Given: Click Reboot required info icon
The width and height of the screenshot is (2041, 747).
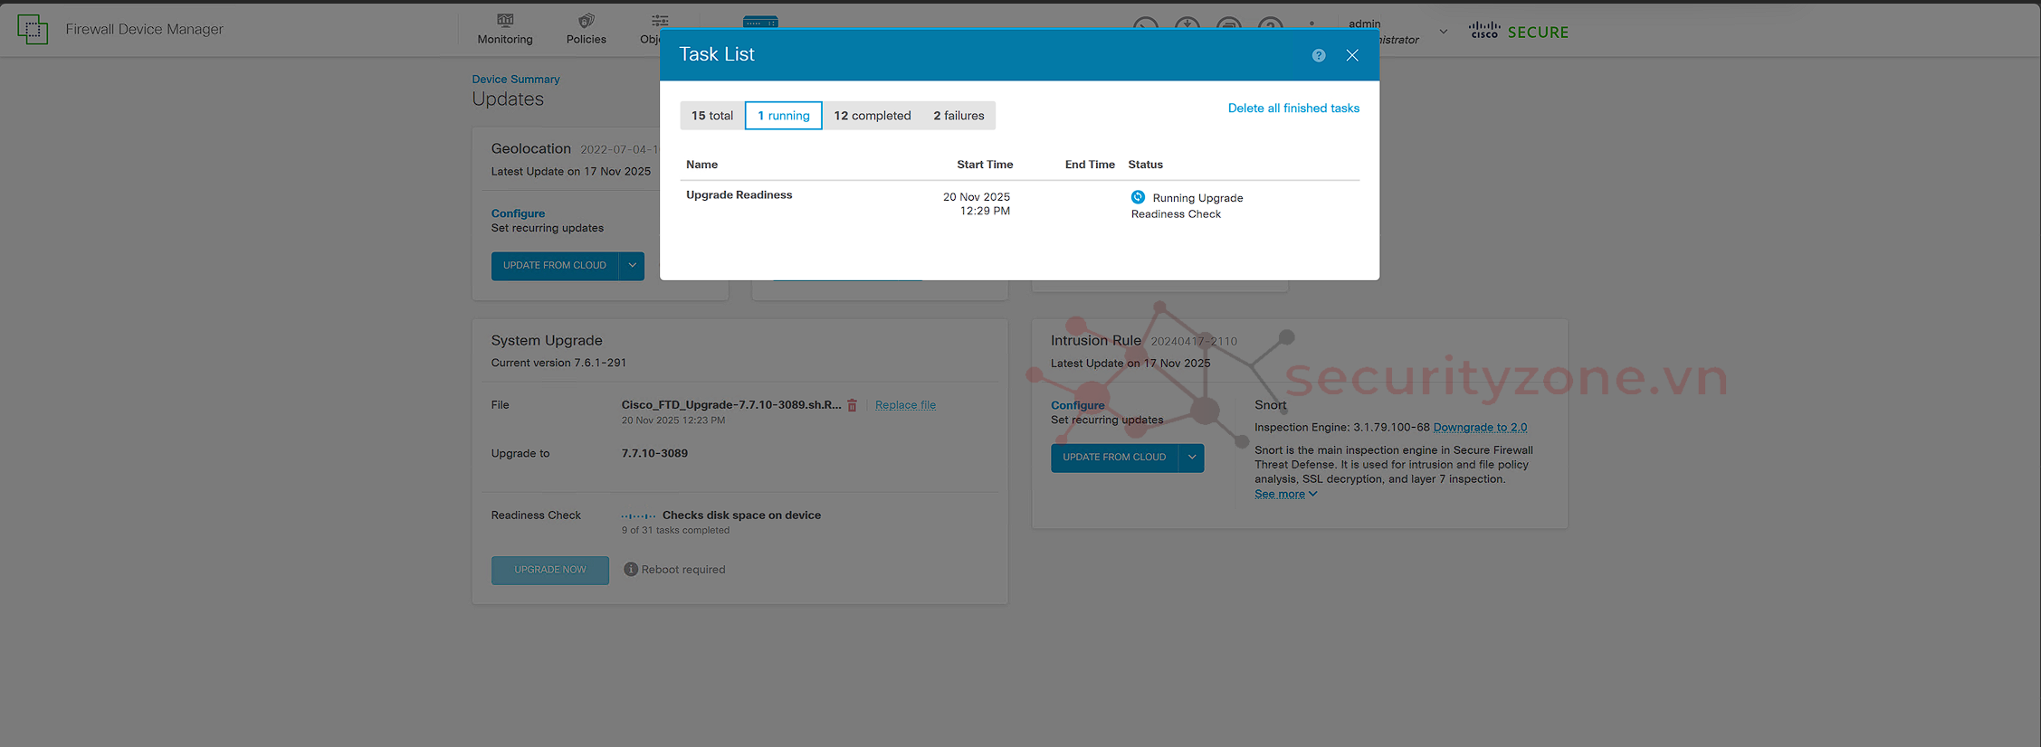Looking at the screenshot, I should pyautogui.click(x=631, y=570).
